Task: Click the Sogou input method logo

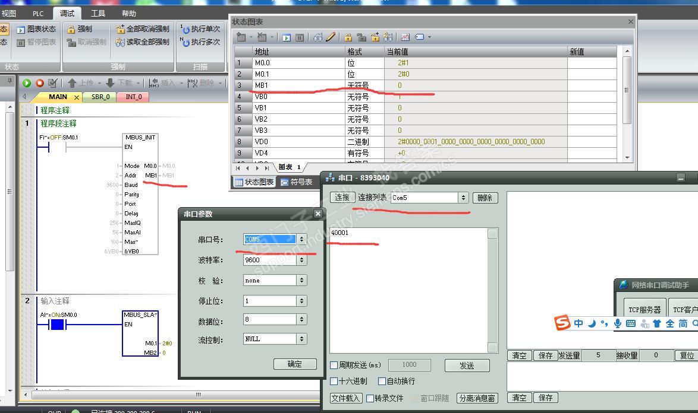Action: pyautogui.click(x=562, y=323)
